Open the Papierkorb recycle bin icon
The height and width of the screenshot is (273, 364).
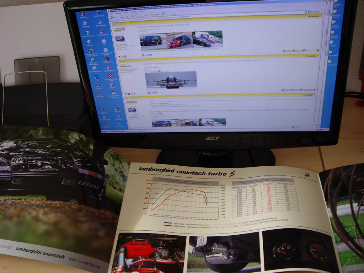click(89, 42)
